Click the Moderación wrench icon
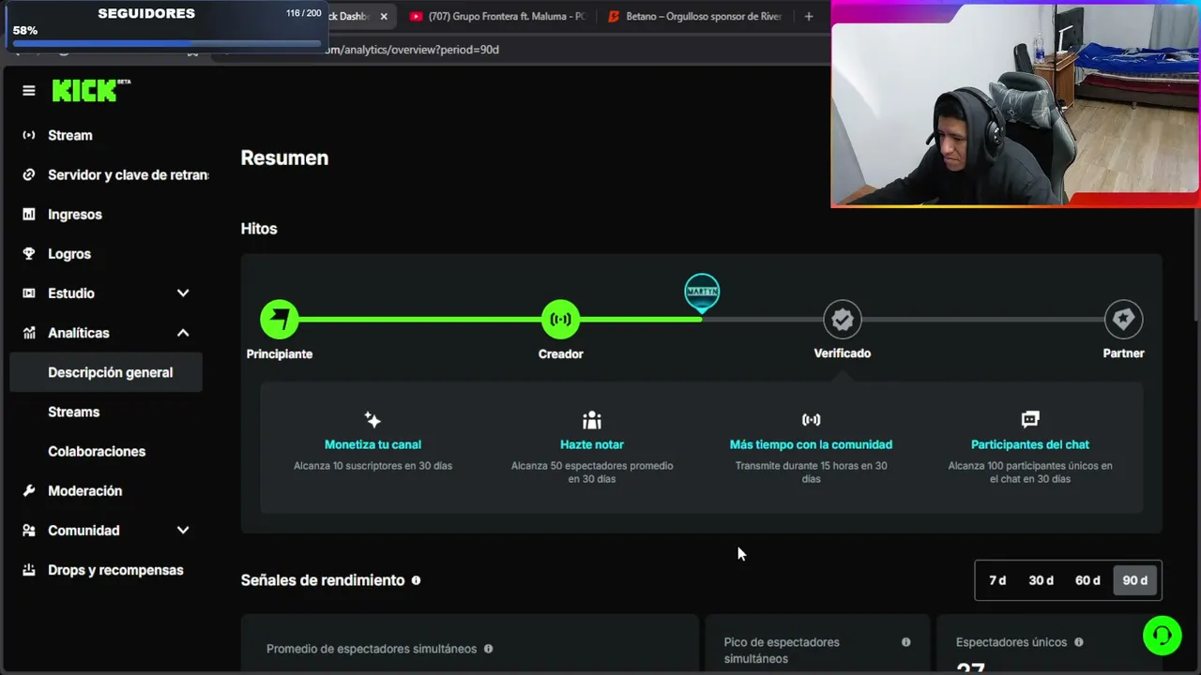Viewport: 1201px width, 675px height. coord(29,490)
